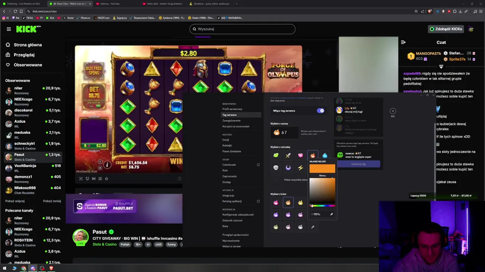Open the discokarol channel in Obserwowane
Image resolution: width=485 pixels, height=272 pixels.
pos(33,112)
